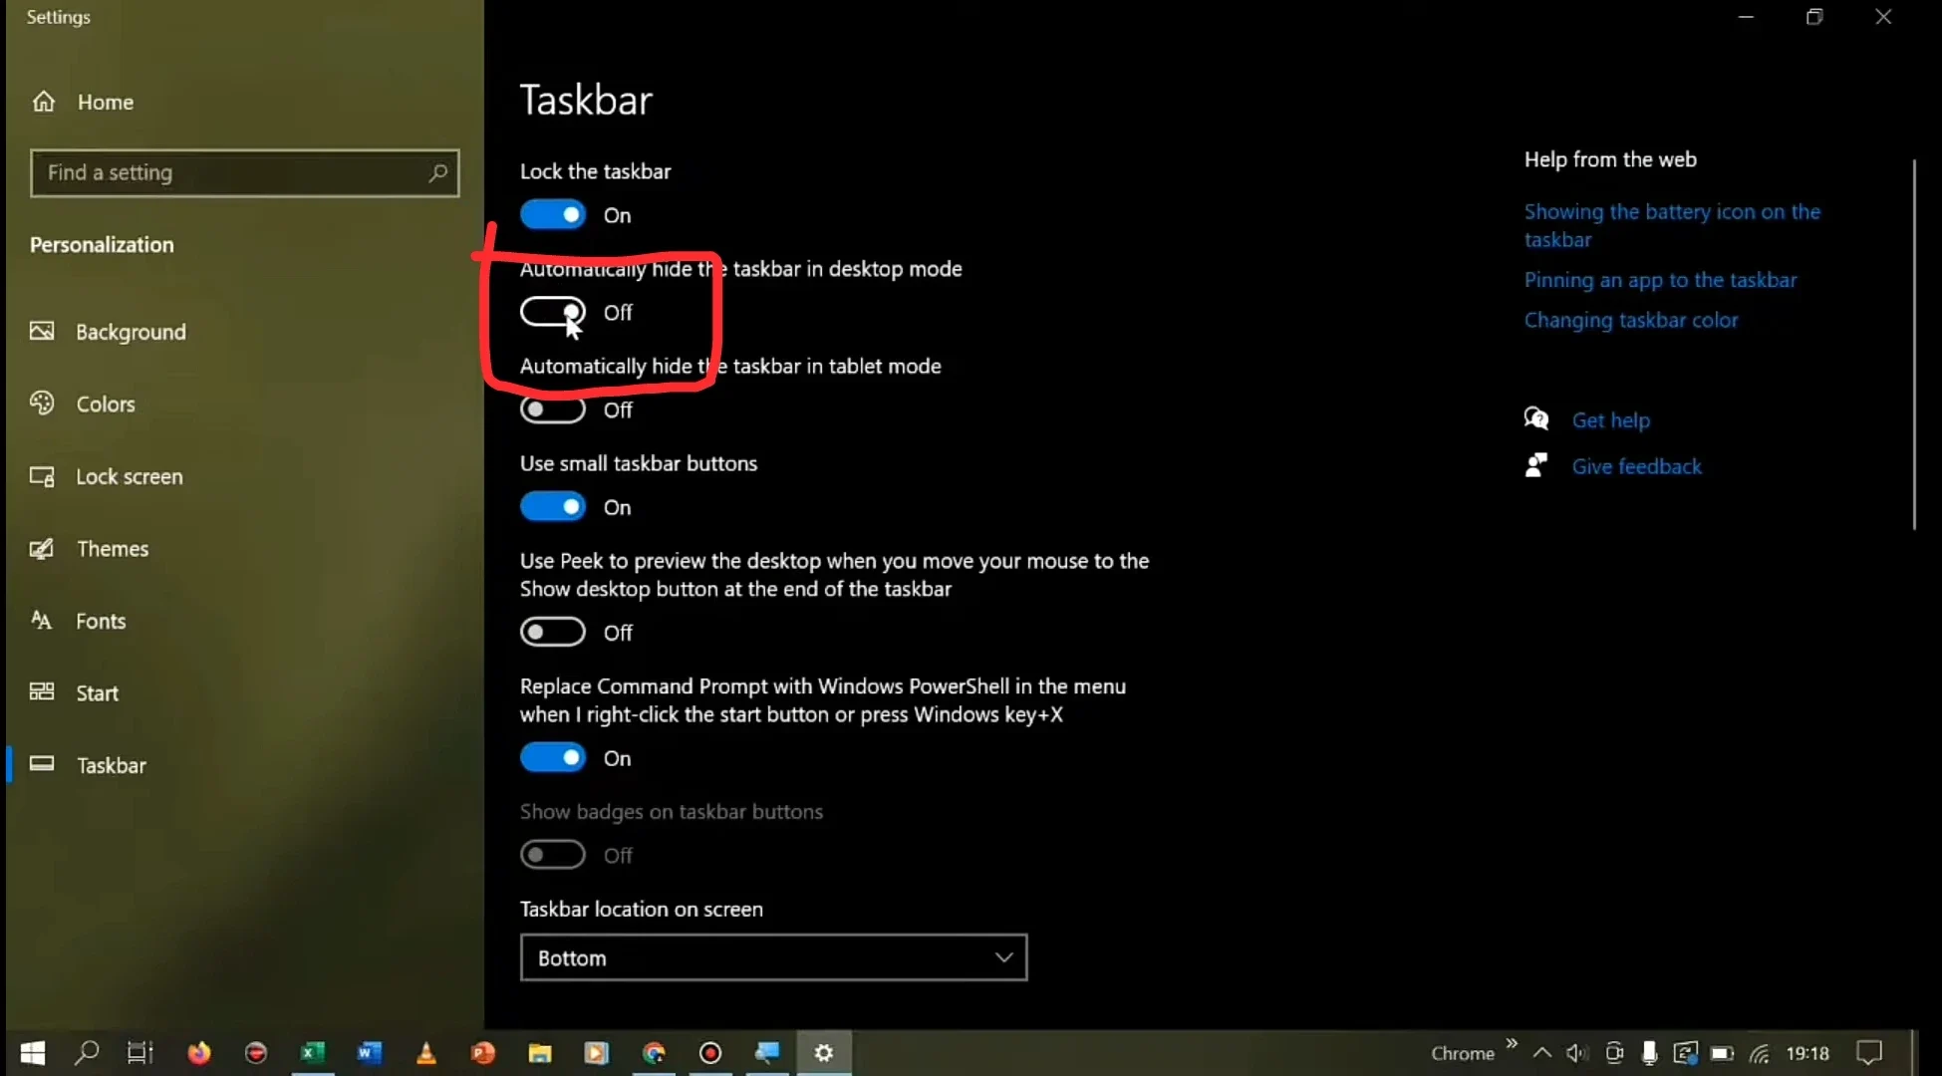Open Chrome browser from taskbar
The width and height of the screenshot is (1942, 1076).
coord(655,1052)
